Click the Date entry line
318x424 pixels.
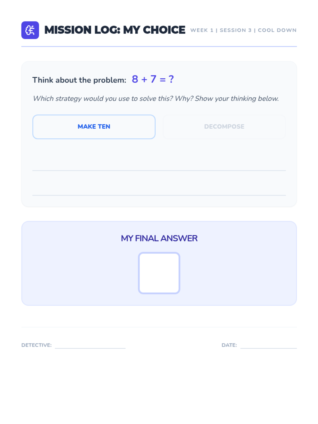pos(268,348)
